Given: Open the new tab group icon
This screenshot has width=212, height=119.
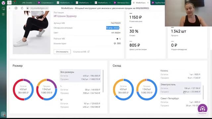Looking at the screenshot, I should coord(14,3).
